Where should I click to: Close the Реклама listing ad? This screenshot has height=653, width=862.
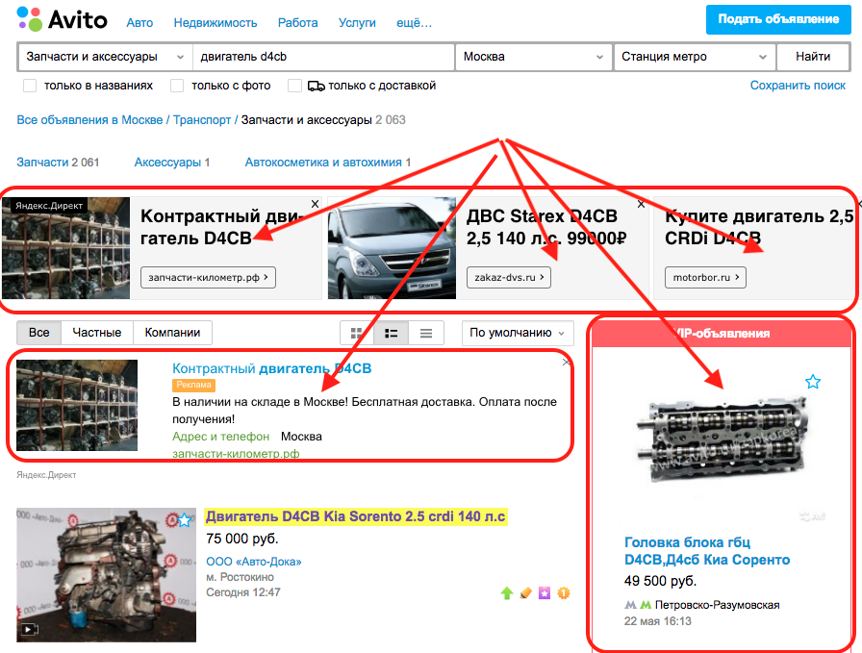567,363
